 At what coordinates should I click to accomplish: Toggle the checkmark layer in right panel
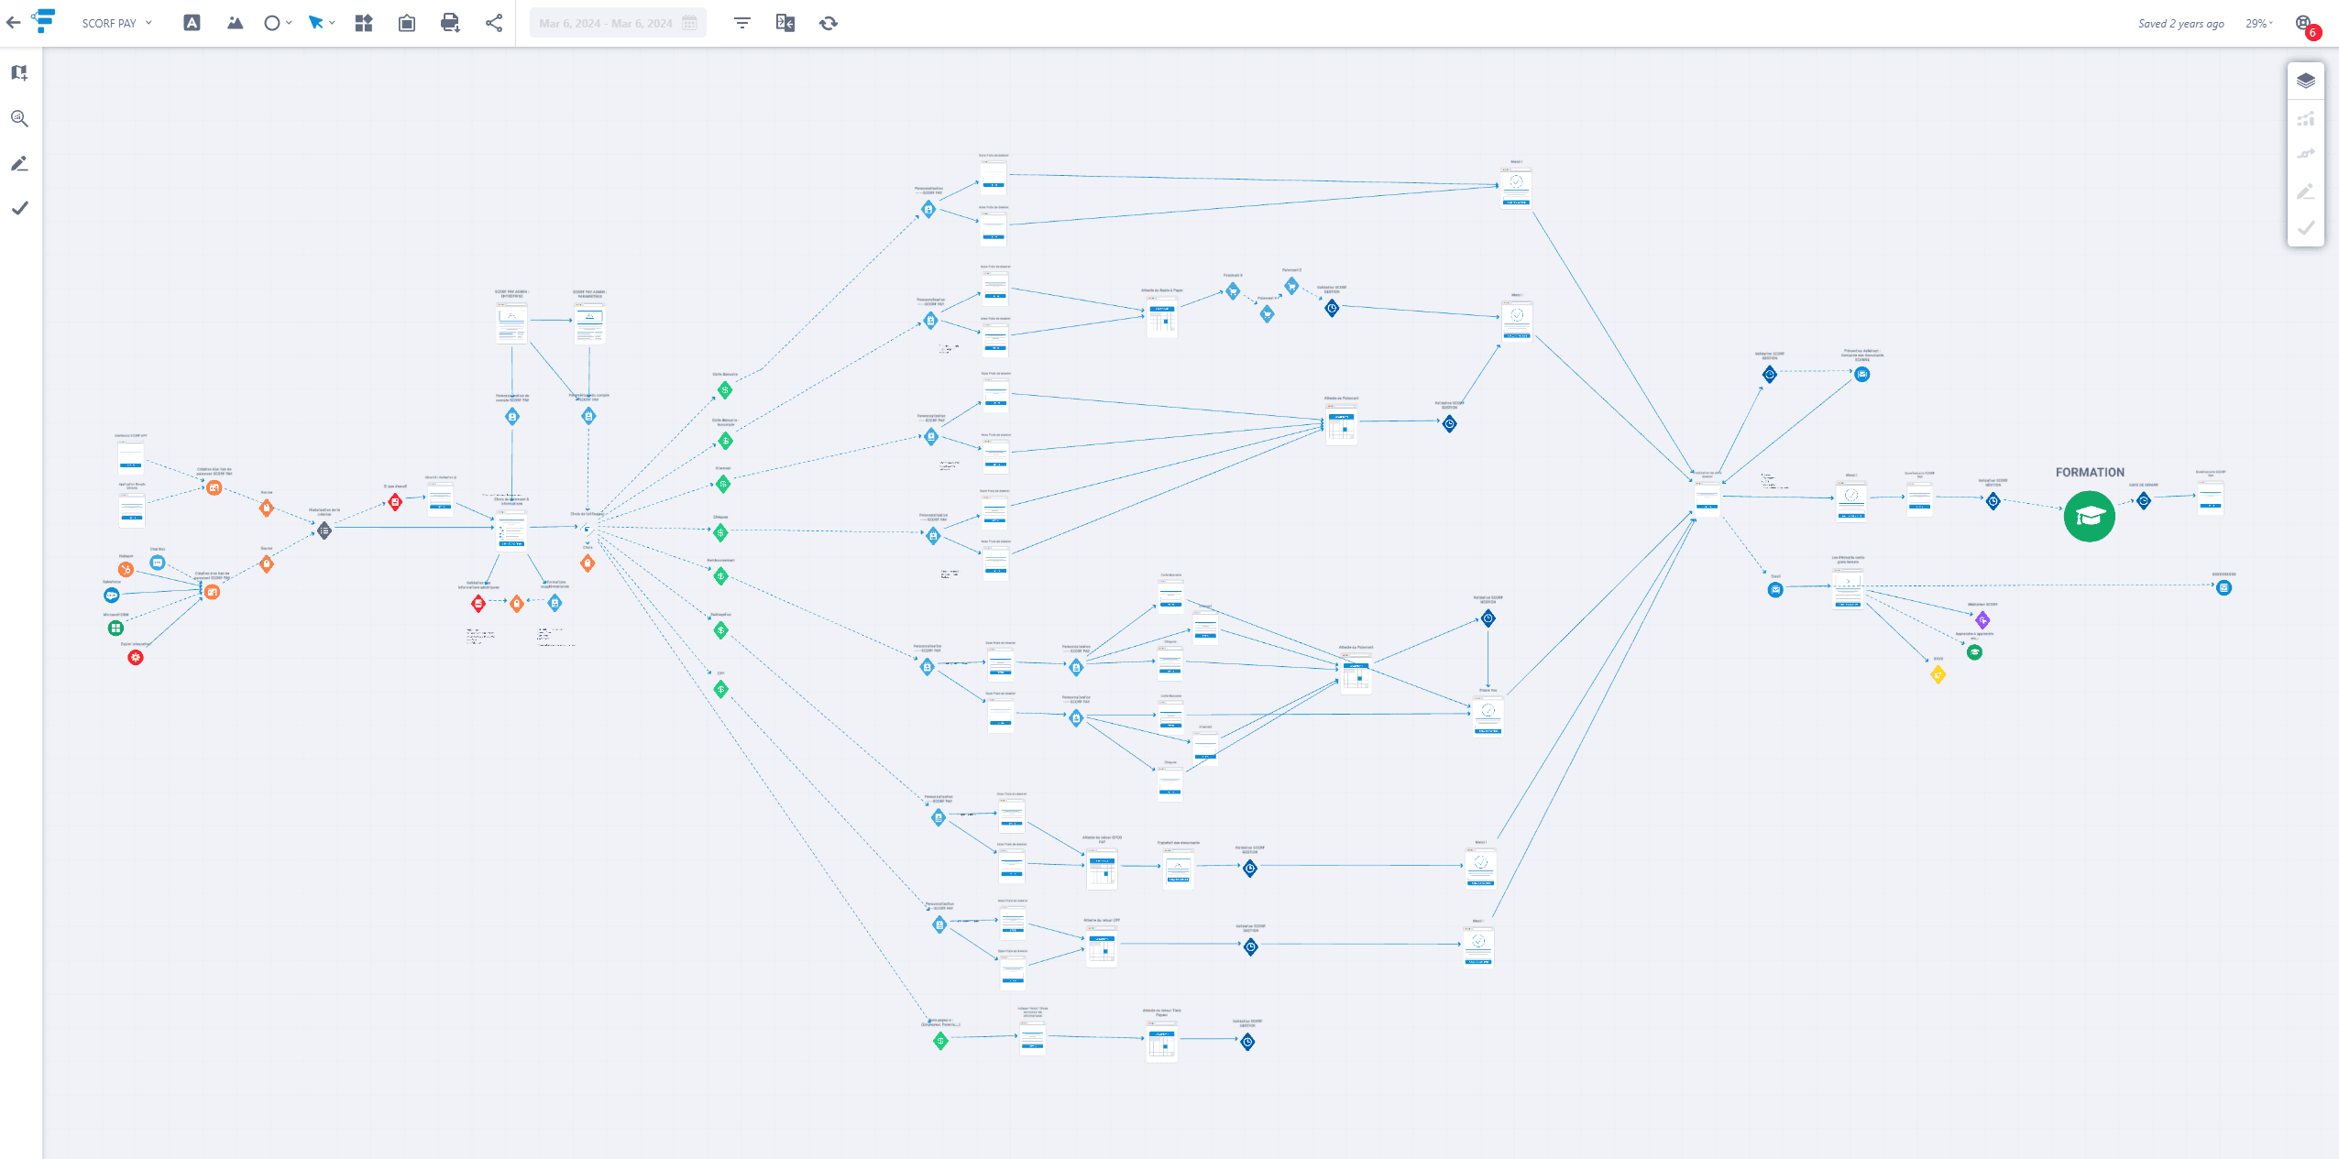(x=2306, y=228)
